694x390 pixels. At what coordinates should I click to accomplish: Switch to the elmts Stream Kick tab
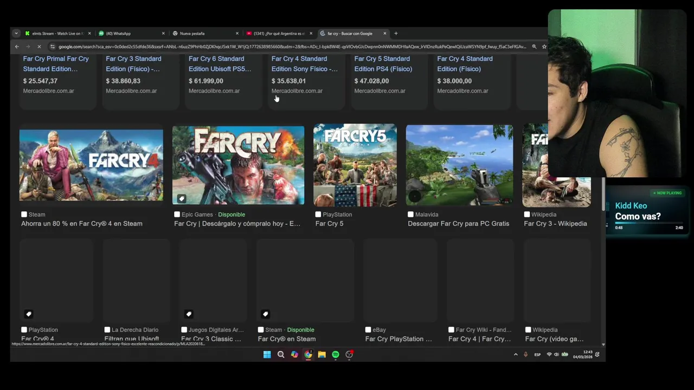pos(57,34)
